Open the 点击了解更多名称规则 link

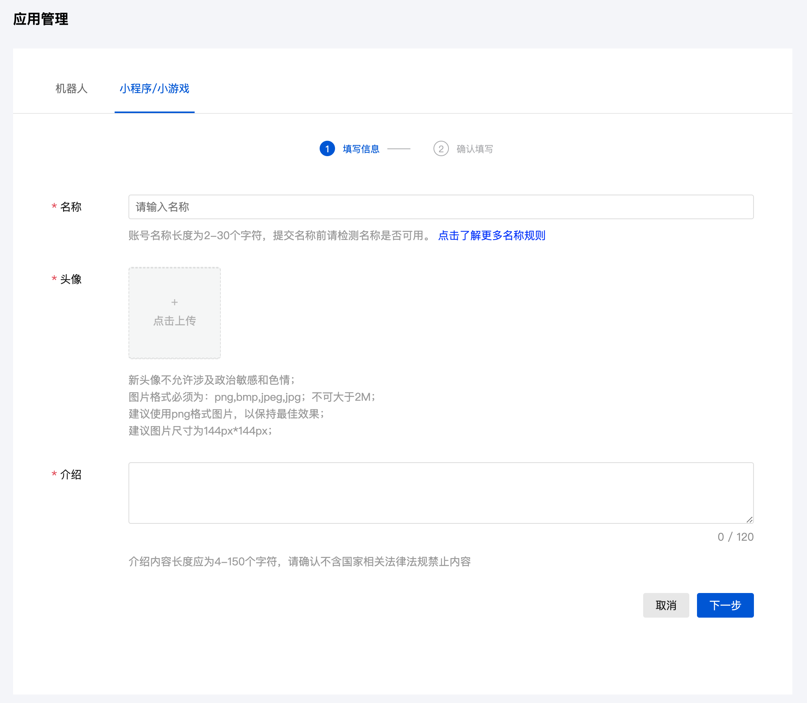coord(491,235)
